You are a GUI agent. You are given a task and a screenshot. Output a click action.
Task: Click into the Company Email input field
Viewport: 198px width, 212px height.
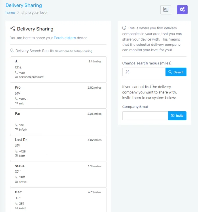[145, 116]
